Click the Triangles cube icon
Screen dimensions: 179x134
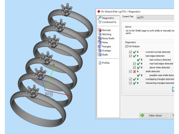100,47
